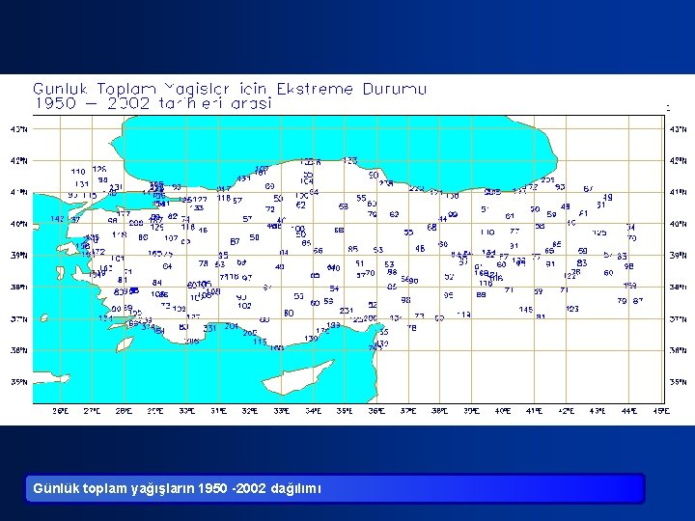Click the map title 'Gunluk Toplam Yagislar icin Ekstreme Durumu'
The height and width of the screenshot is (521, 695).
230,89
